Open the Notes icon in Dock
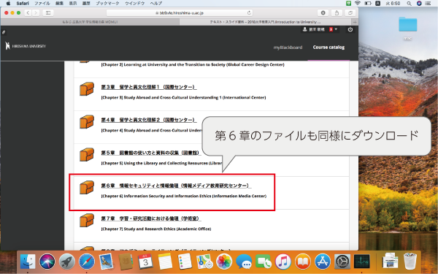The height and width of the screenshot is (274, 438). pyautogui.click(x=165, y=262)
